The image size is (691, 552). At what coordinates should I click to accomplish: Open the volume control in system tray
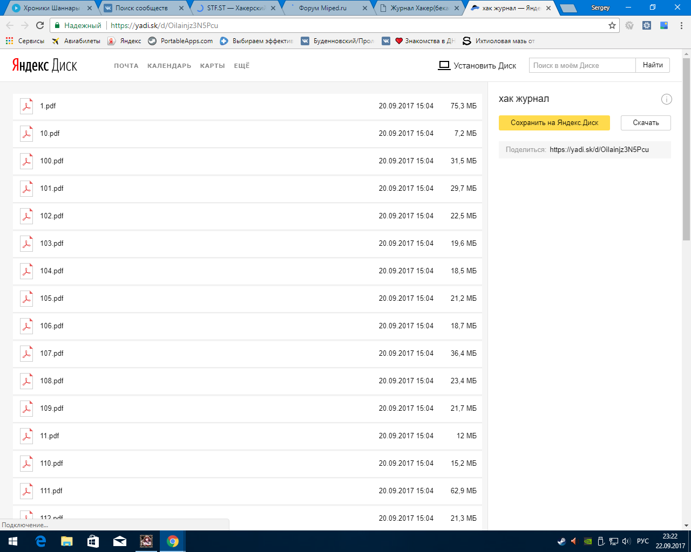[x=626, y=541]
